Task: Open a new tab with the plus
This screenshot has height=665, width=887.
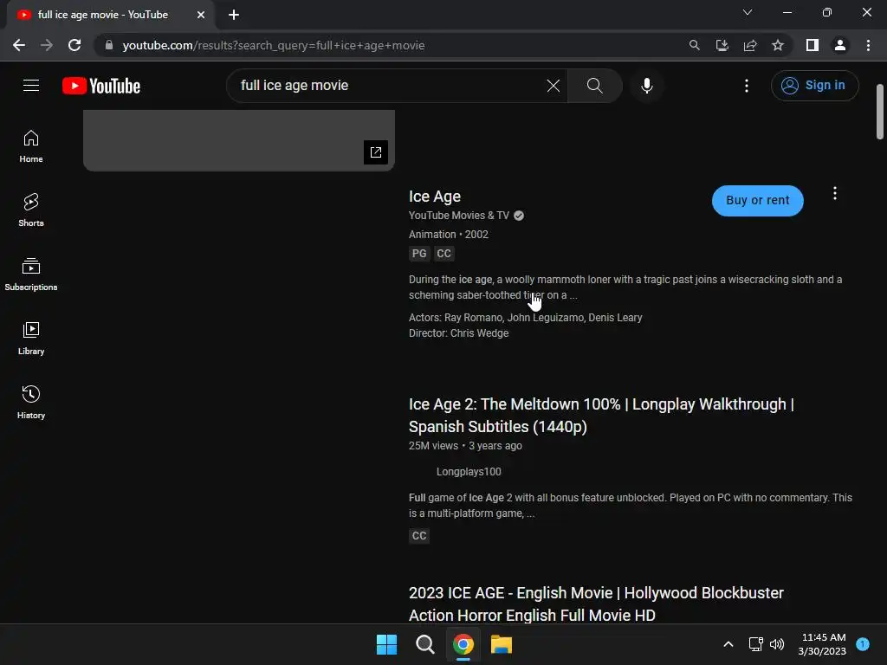Action: click(x=234, y=15)
